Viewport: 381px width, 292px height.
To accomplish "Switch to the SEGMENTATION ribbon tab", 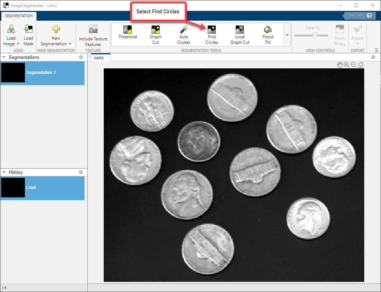I will tap(19, 16).
